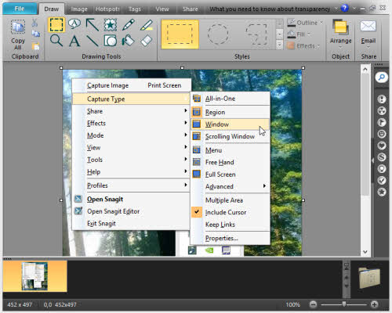Open transparency tip link in title bar
The width and height of the screenshot is (392, 313).
click(270, 9)
